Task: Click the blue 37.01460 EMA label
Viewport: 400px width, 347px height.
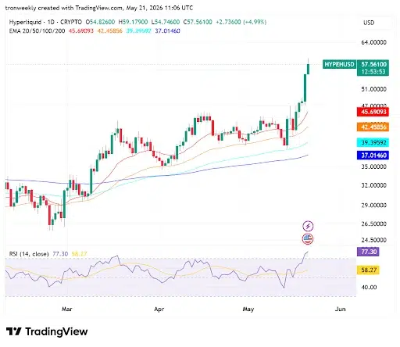Action: coord(373,156)
